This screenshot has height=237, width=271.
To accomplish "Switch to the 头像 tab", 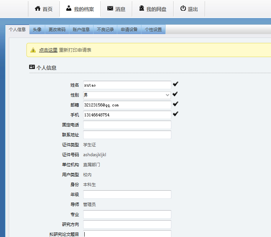I will point(37,29).
